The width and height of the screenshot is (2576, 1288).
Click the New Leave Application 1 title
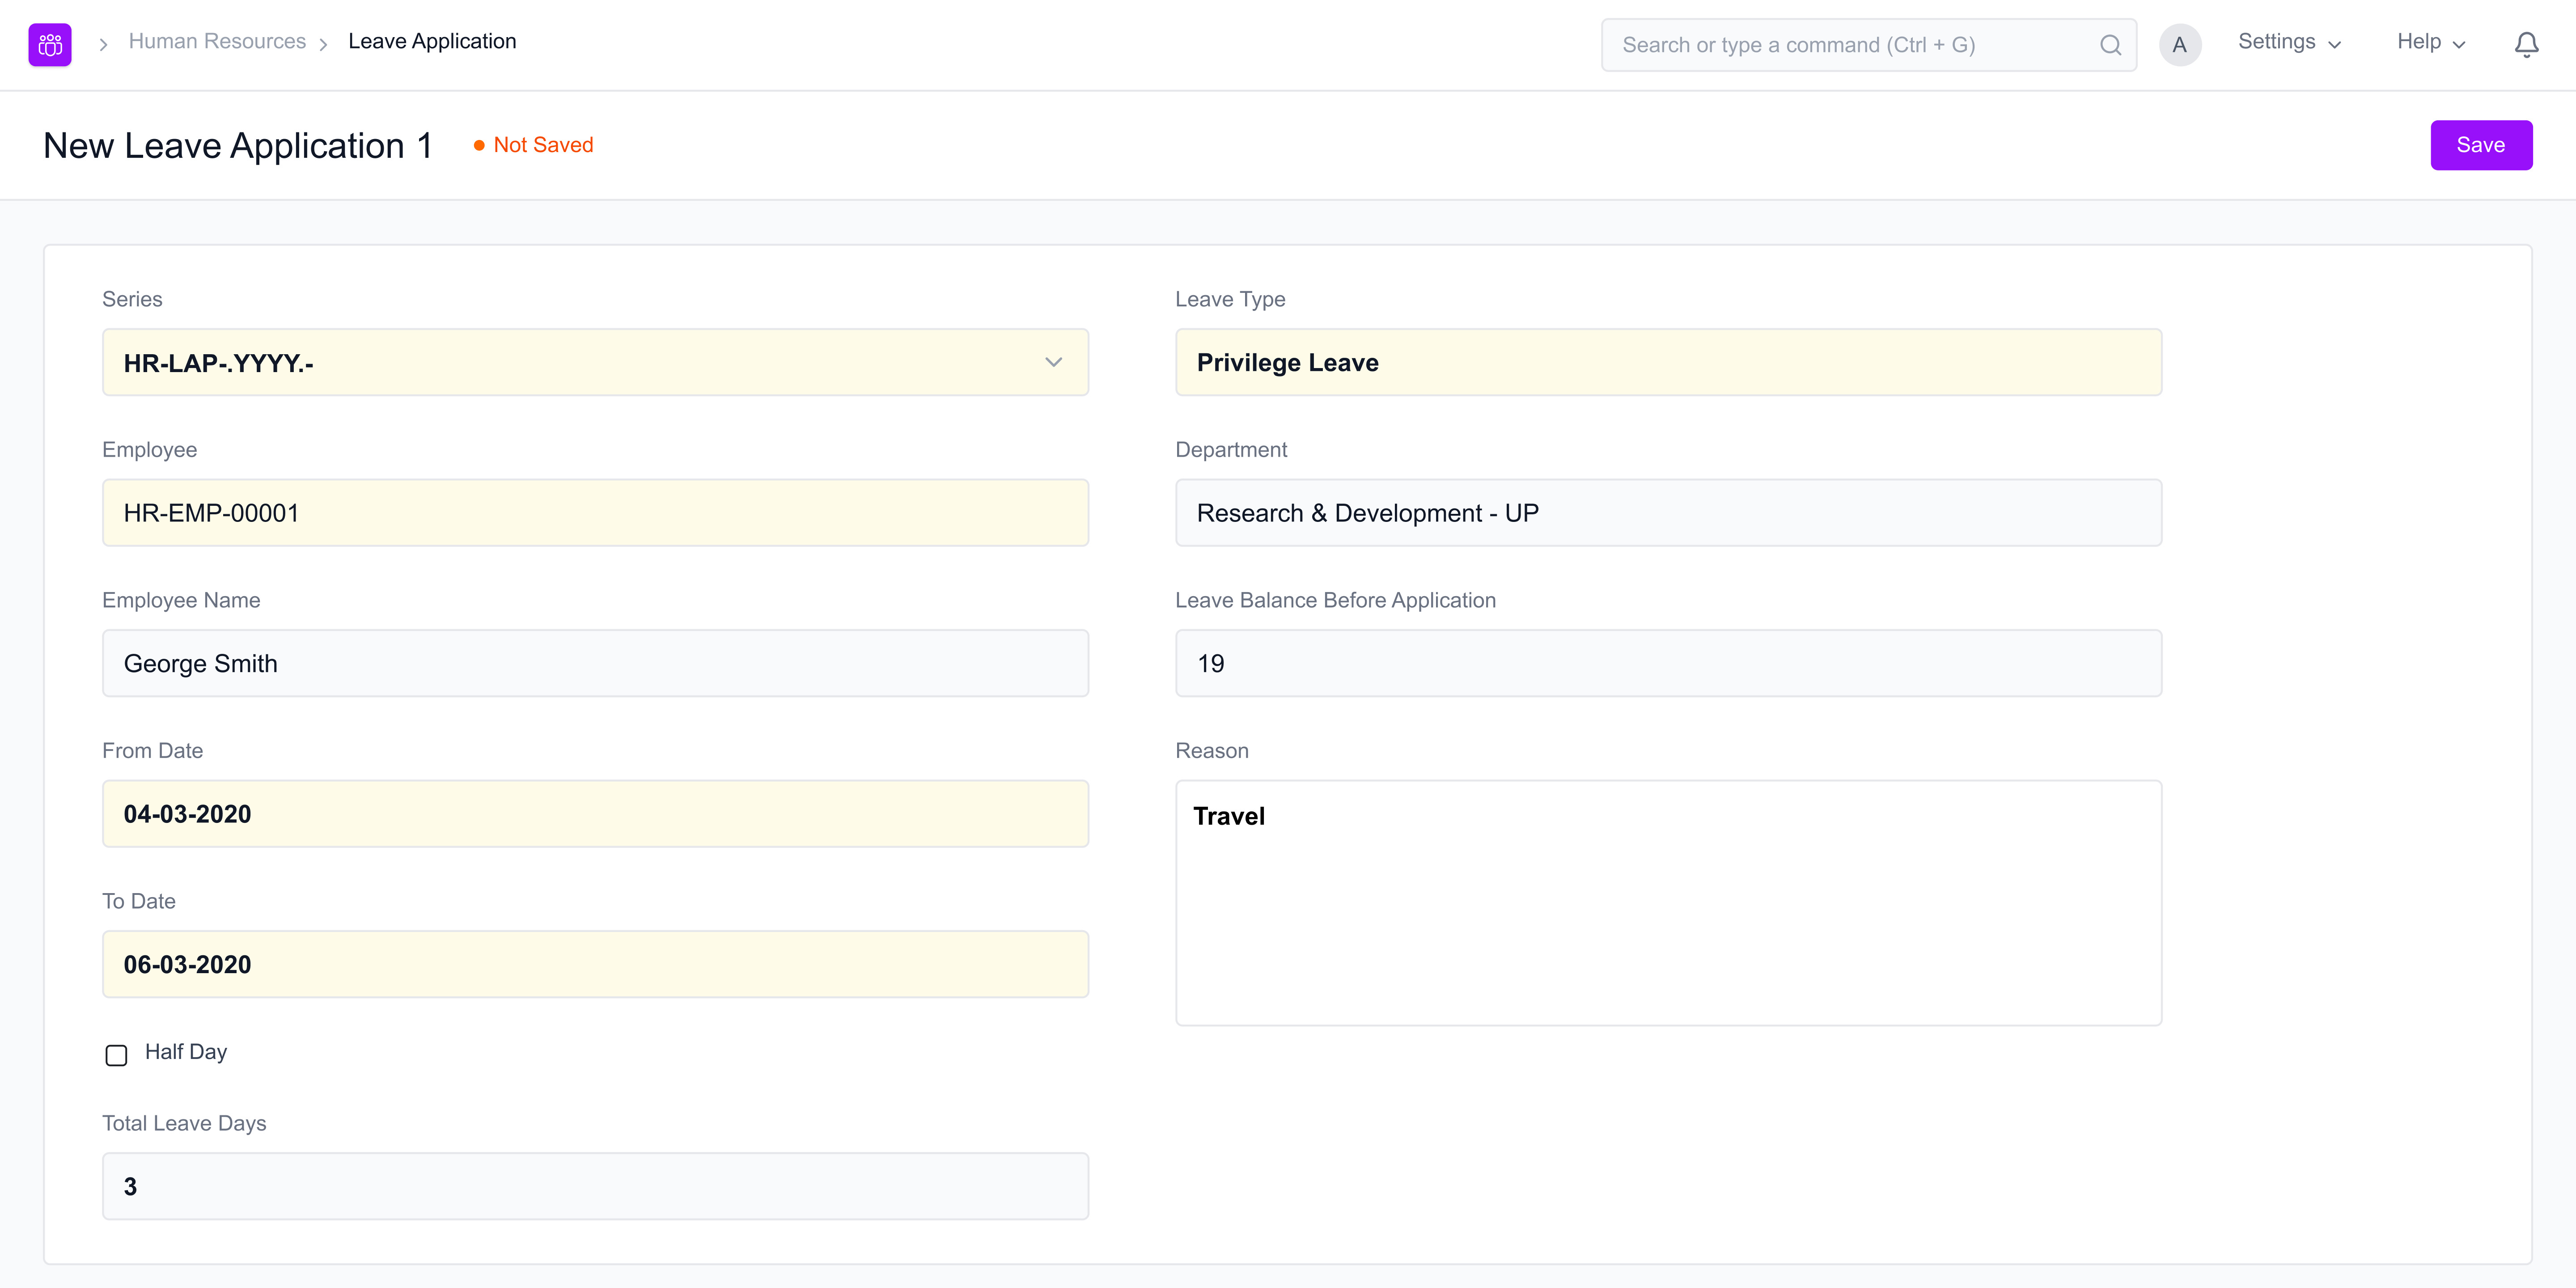click(x=238, y=146)
